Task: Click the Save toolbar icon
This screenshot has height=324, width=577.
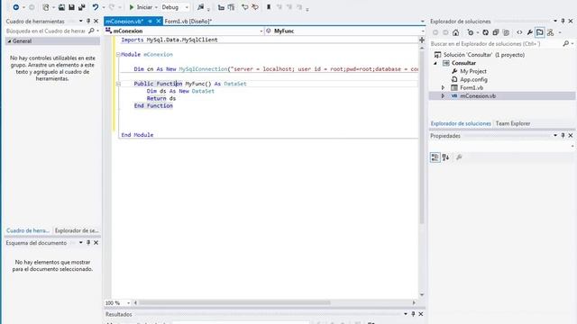Action: (71, 7)
